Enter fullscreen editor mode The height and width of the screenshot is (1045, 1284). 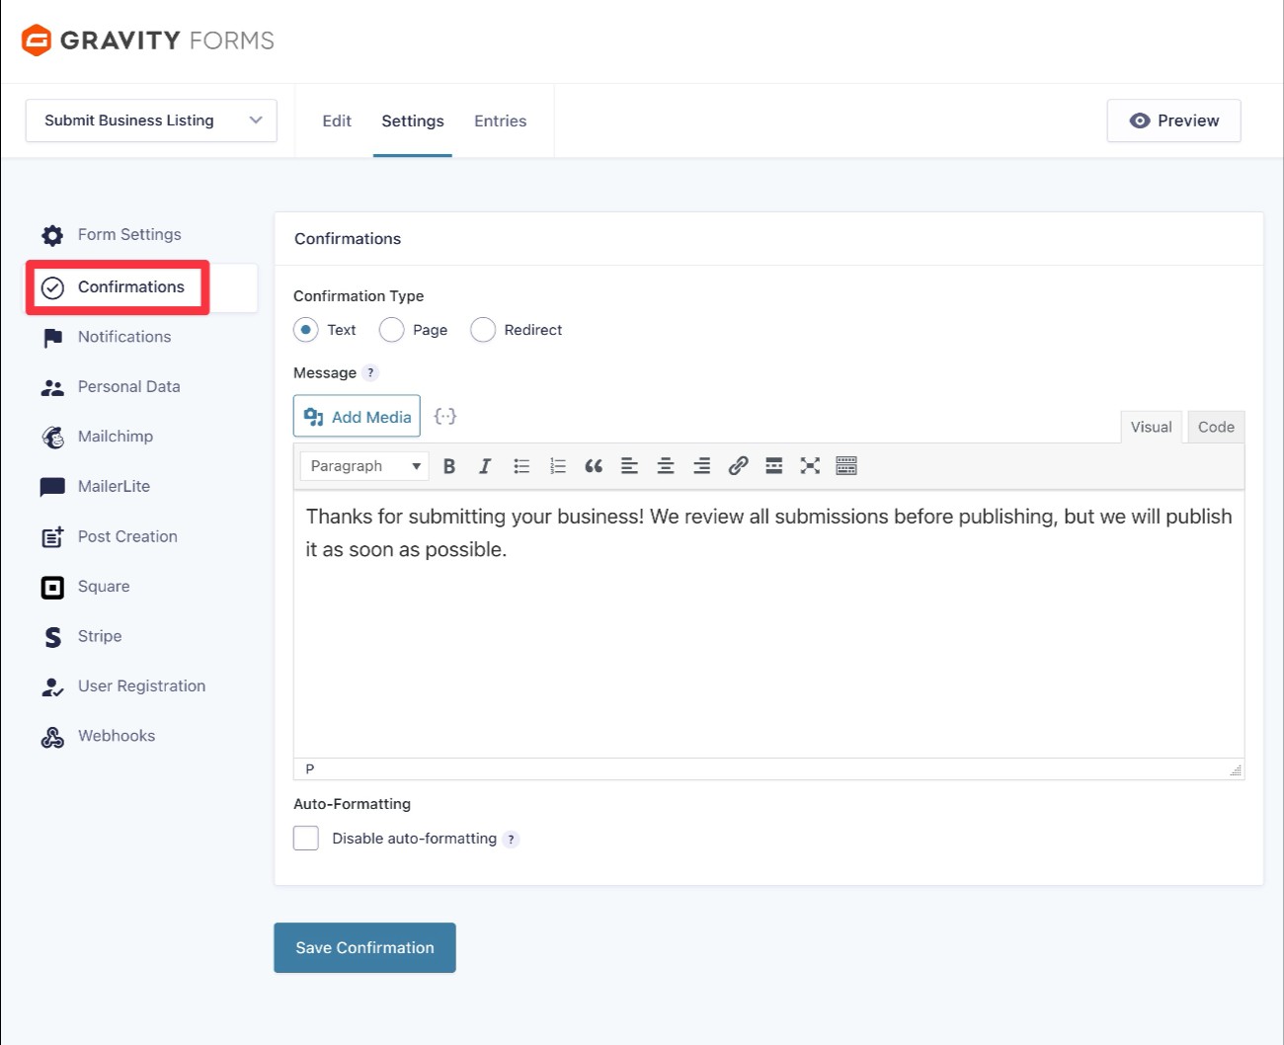(x=810, y=466)
